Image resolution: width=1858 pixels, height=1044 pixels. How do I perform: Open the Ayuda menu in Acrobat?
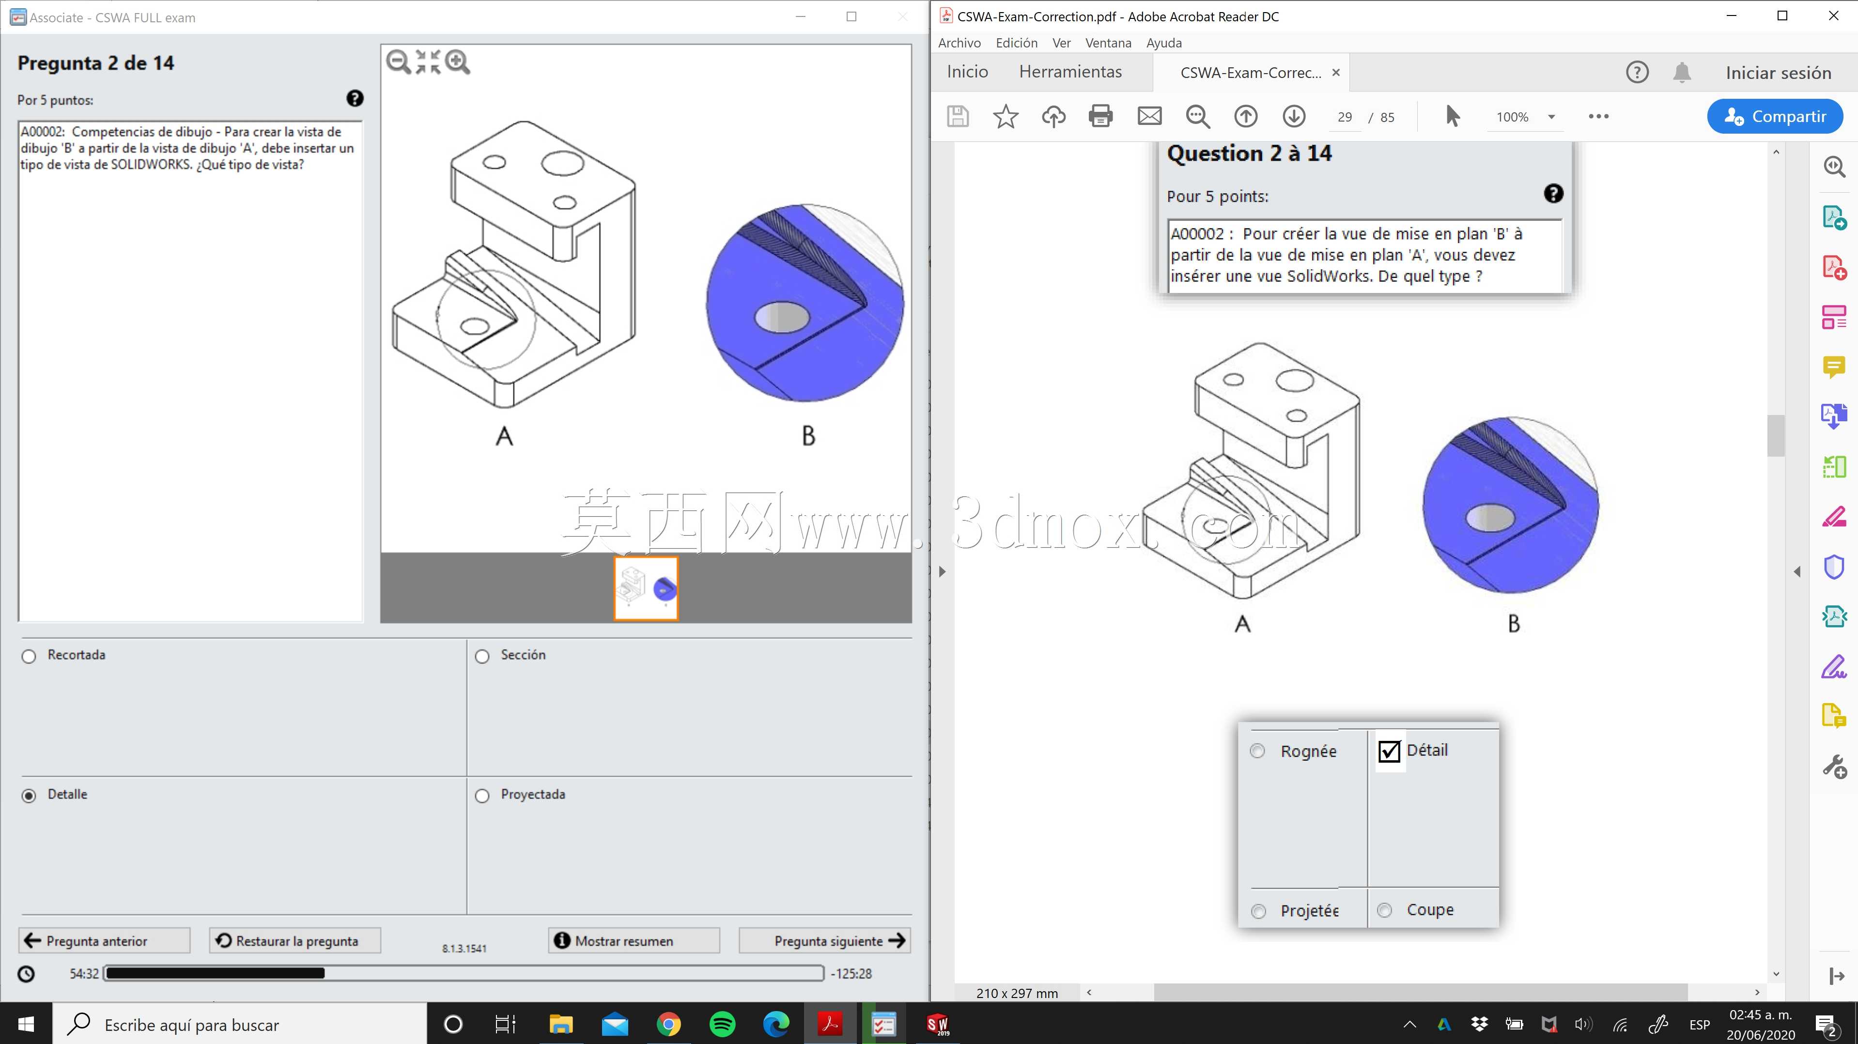(x=1163, y=43)
